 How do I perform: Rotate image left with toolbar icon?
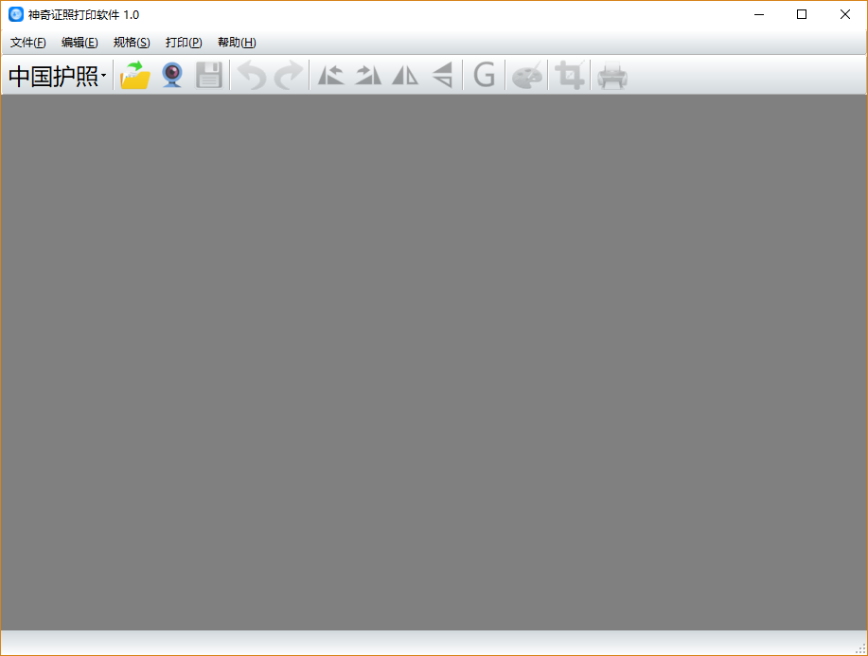pyautogui.click(x=331, y=75)
